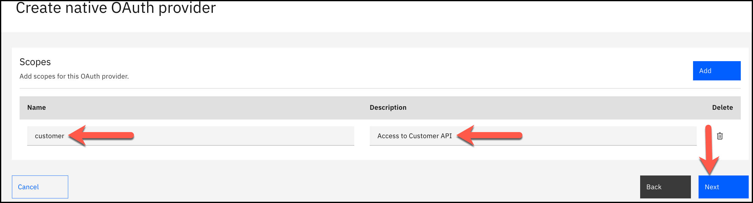Click the empty gray area of table header
753x203 pixels.
click(214, 108)
